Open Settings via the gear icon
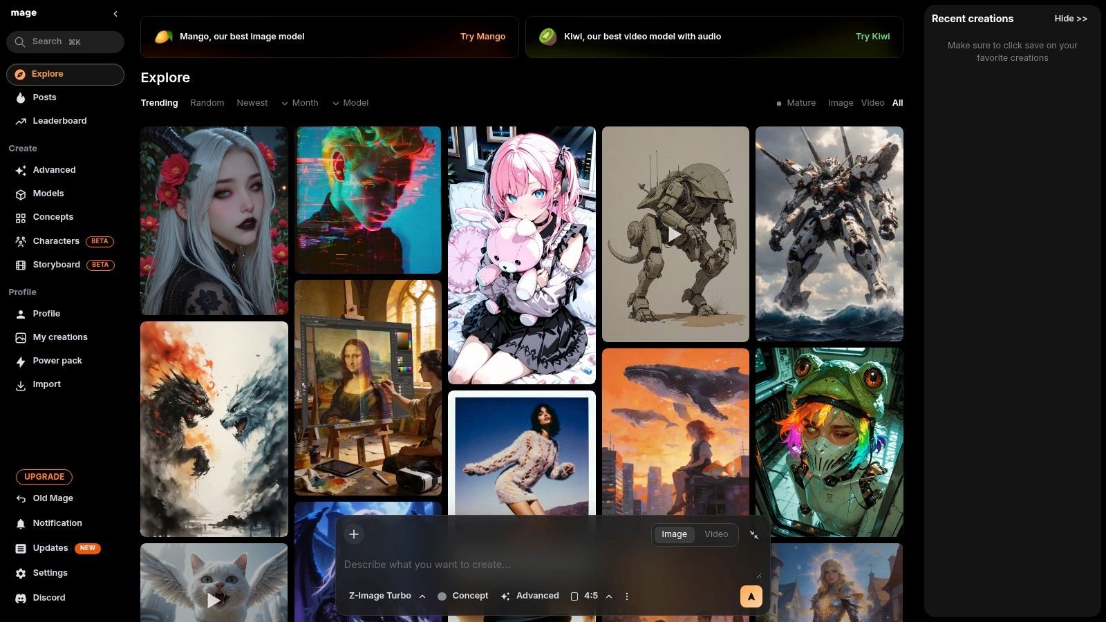 [x=21, y=574]
